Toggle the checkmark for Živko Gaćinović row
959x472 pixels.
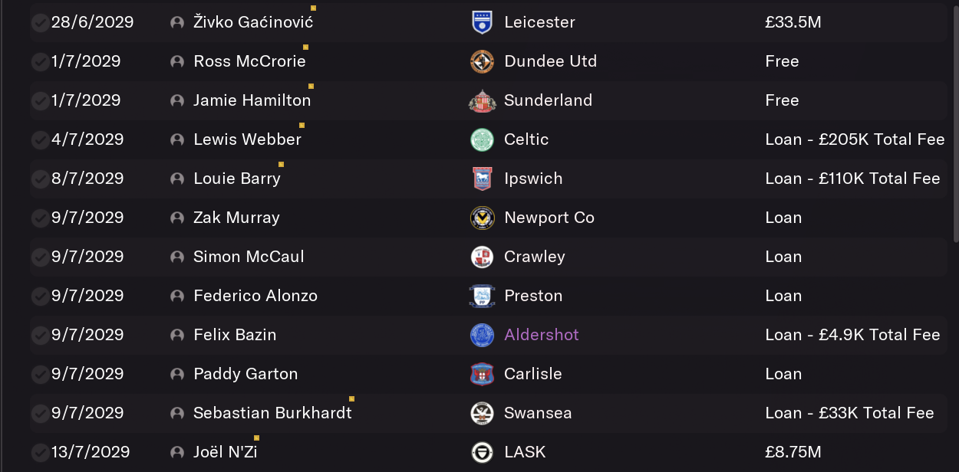(40, 23)
